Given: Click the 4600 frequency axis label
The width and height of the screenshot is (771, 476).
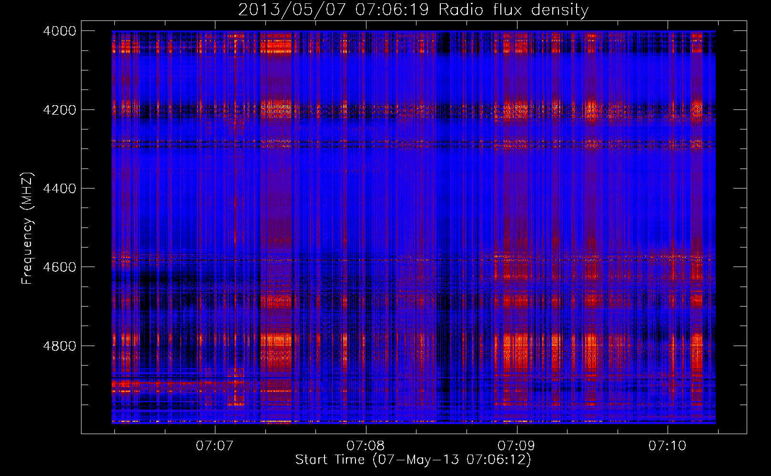Looking at the screenshot, I should tap(60, 267).
